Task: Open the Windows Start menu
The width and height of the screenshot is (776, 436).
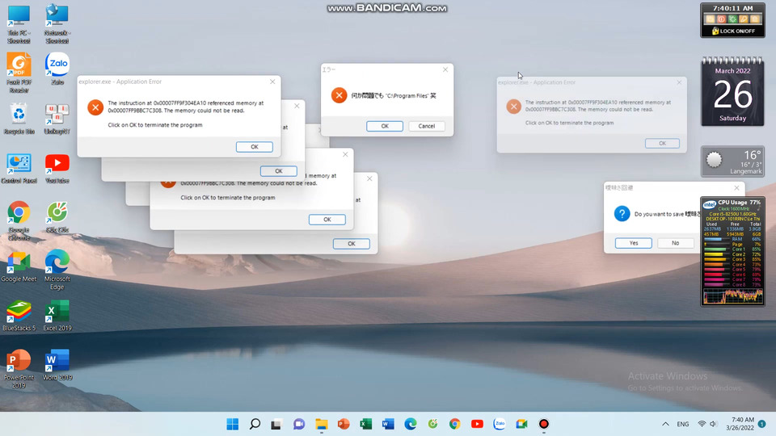Action: coord(233,424)
